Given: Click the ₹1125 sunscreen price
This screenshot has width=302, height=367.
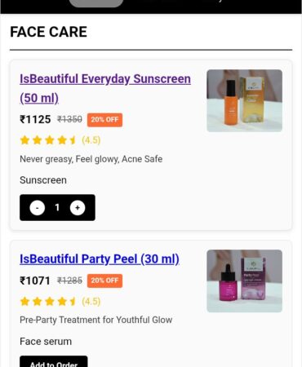Looking at the screenshot, I should click(x=35, y=119).
